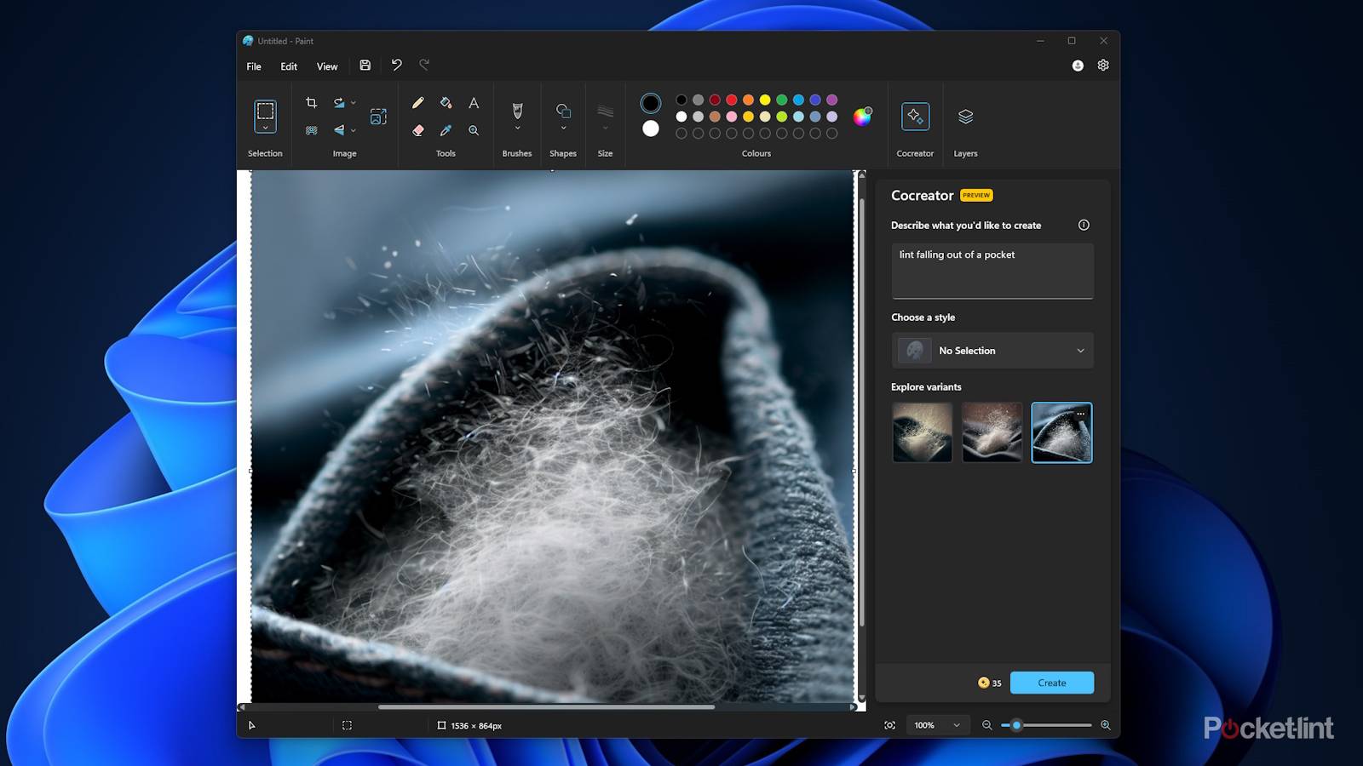Open the Layers panel
Image resolution: width=1363 pixels, height=766 pixels.
point(965,117)
